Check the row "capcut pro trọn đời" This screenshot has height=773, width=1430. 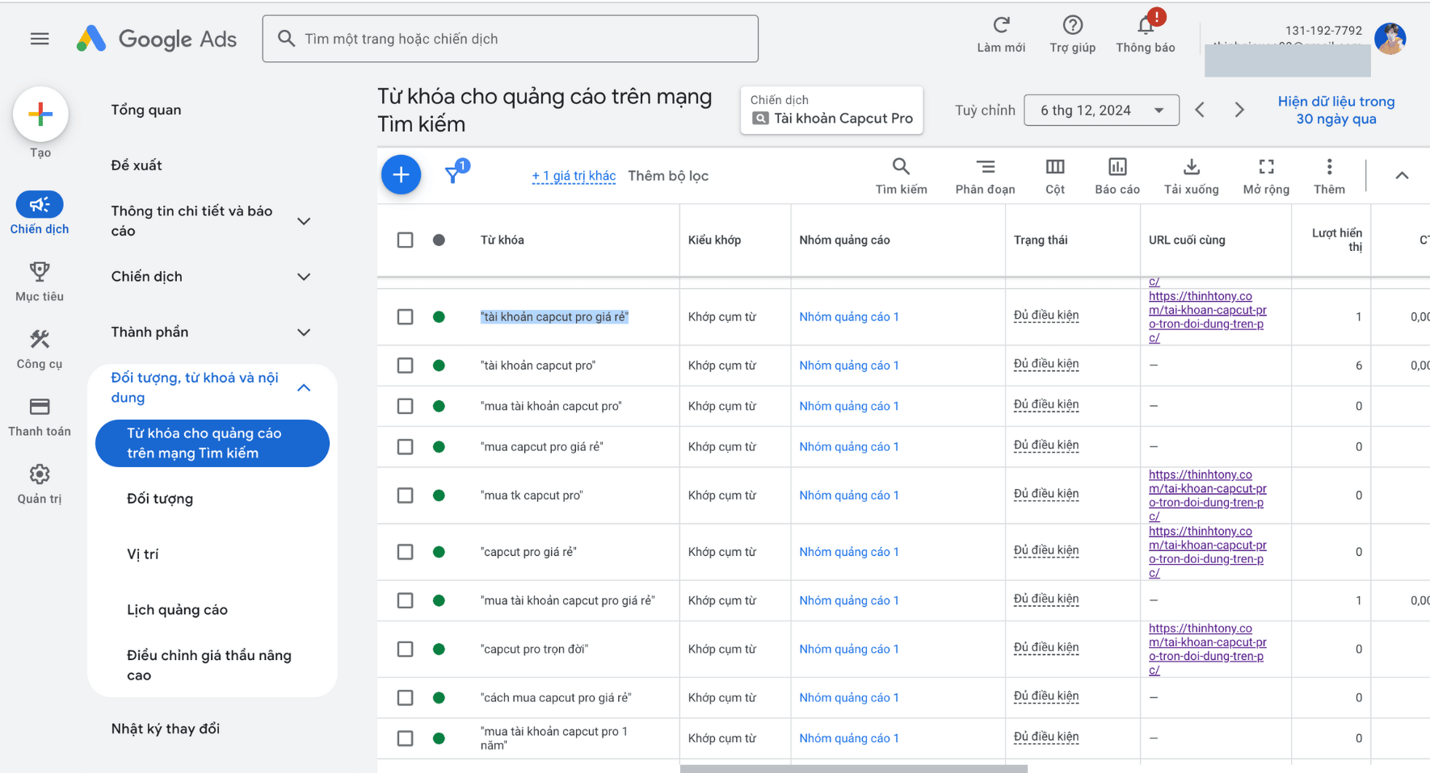406,650
